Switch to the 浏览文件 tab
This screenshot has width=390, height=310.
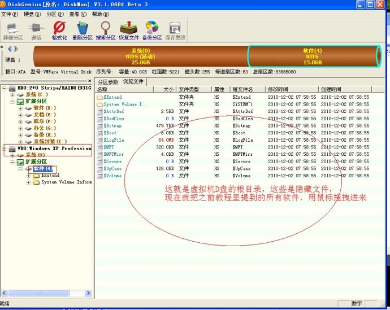click(x=133, y=82)
